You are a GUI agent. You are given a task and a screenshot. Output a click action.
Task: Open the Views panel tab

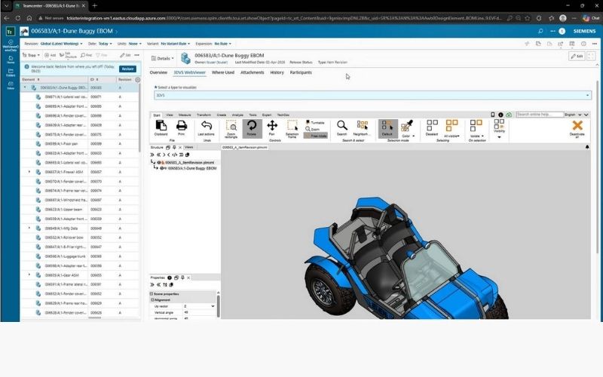(x=188, y=147)
